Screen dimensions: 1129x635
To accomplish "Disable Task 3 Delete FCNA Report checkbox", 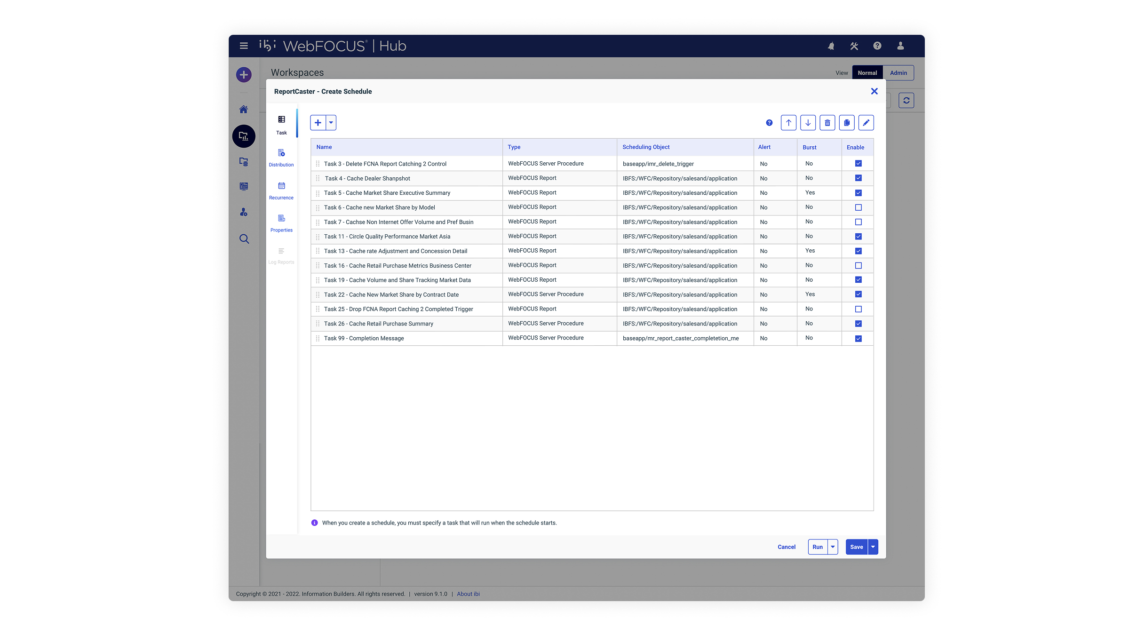I will coord(858,164).
